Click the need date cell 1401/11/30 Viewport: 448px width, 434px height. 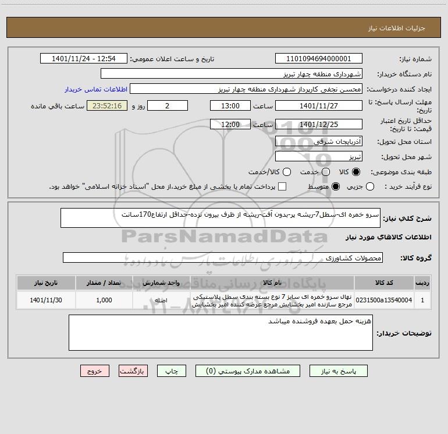[46, 300]
